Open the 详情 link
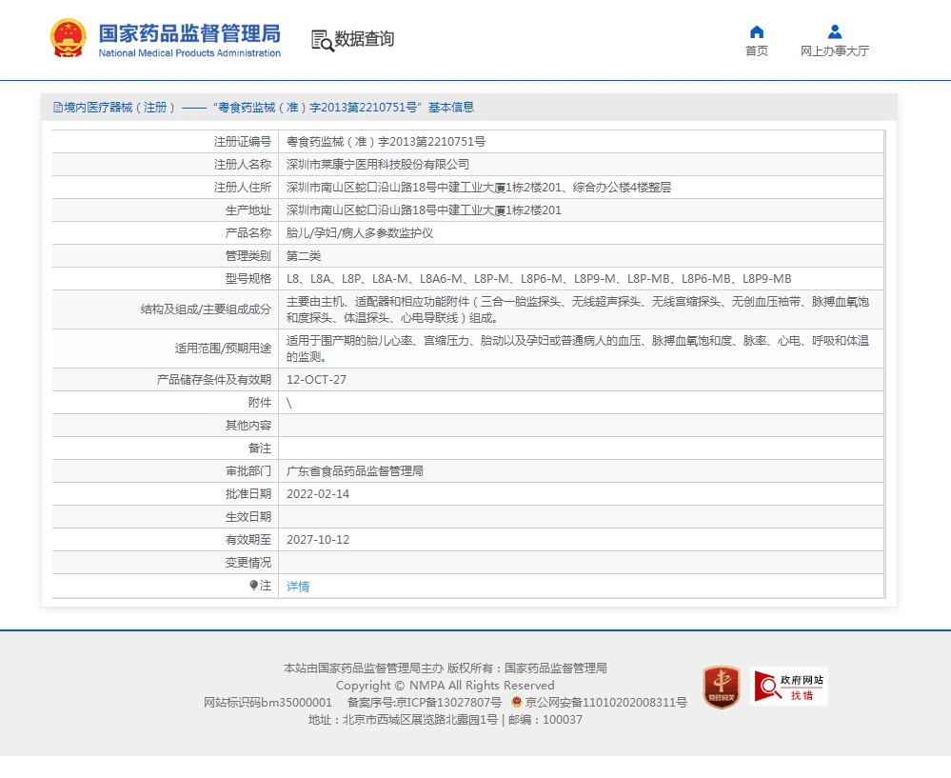Viewport: 951px width, 778px height. [298, 587]
